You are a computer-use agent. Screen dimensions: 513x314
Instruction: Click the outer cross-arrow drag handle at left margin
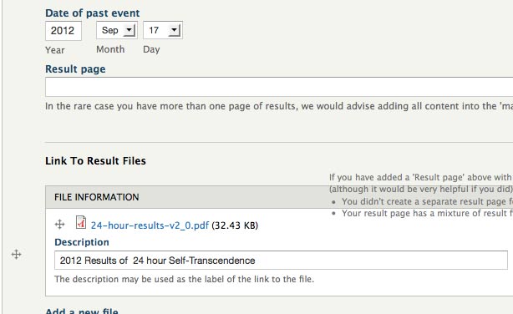tap(16, 254)
